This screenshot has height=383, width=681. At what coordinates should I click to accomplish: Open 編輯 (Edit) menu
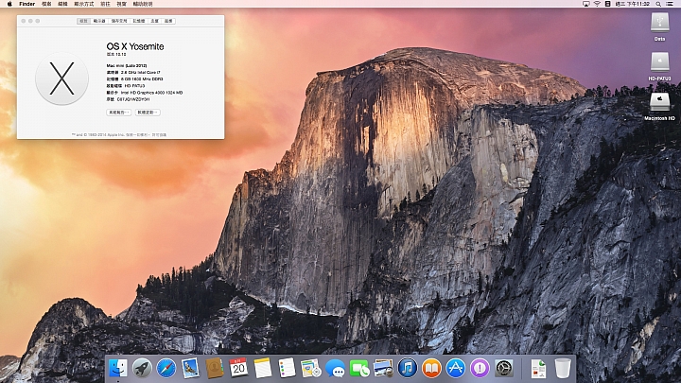pos(63,4)
